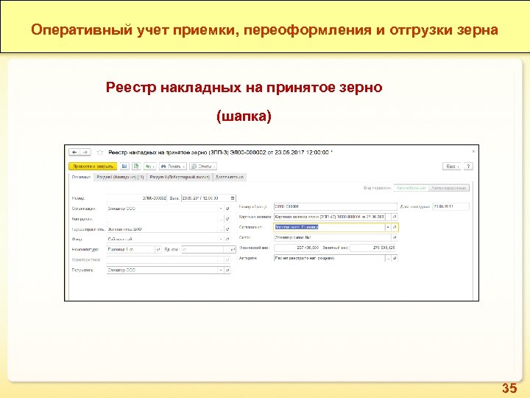530x398 pixels.
Task: Expand the Получатель dropdown arrow
Action: [221, 270]
